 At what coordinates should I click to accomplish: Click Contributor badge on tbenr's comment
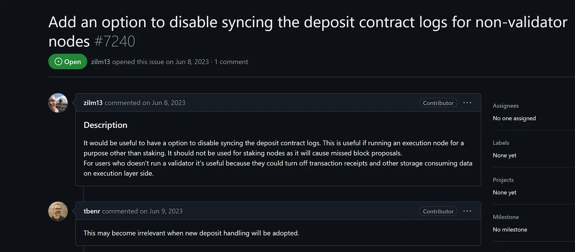tap(438, 211)
